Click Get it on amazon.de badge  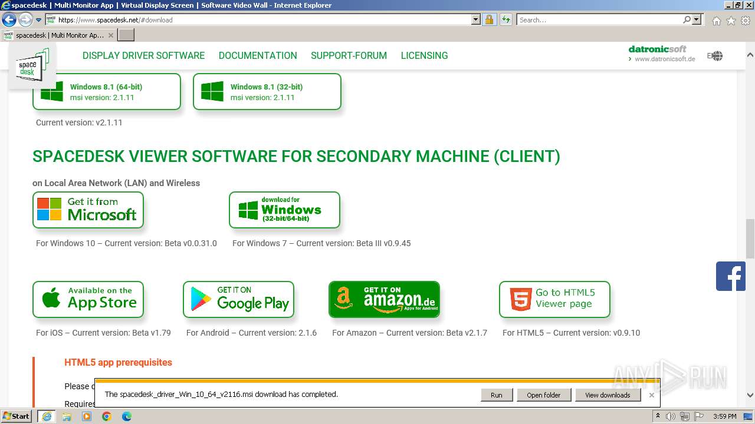point(384,299)
